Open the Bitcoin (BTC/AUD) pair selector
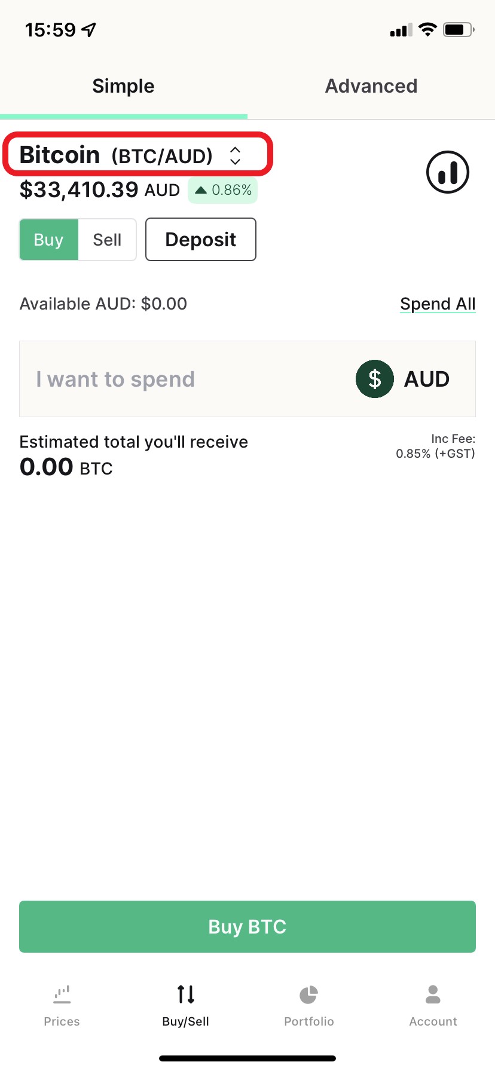The image size is (495, 1071). [x=137, y=155]
